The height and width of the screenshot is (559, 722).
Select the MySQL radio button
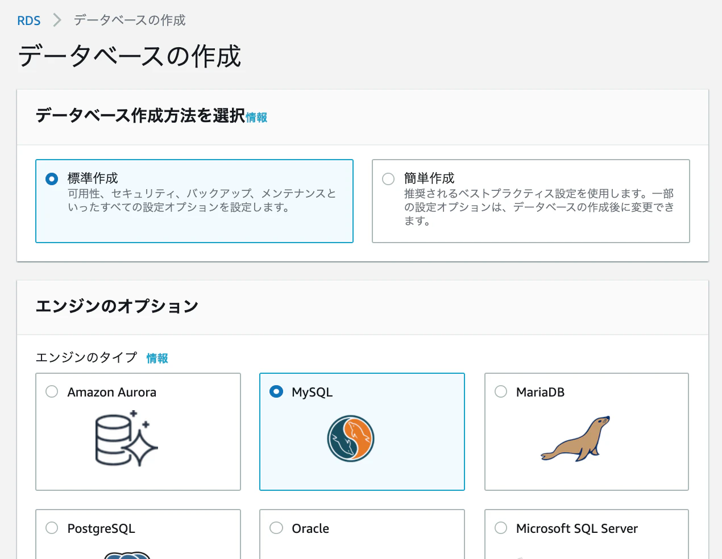coord(276,391)
